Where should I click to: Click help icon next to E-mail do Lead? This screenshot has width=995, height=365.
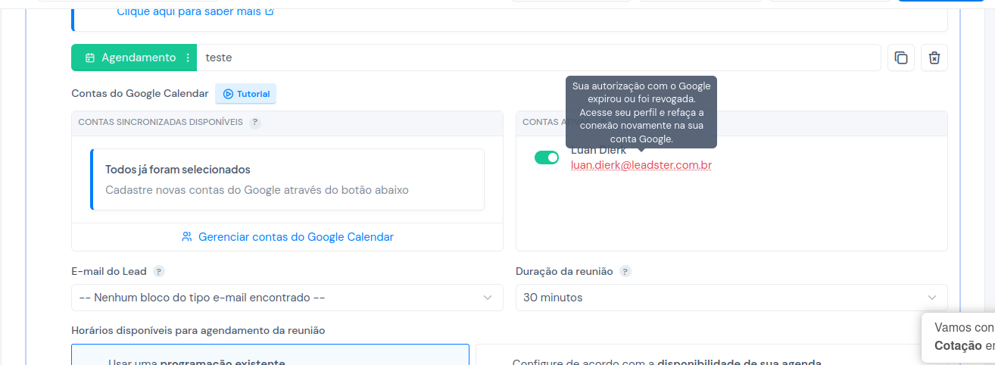(x=159, y=271)
